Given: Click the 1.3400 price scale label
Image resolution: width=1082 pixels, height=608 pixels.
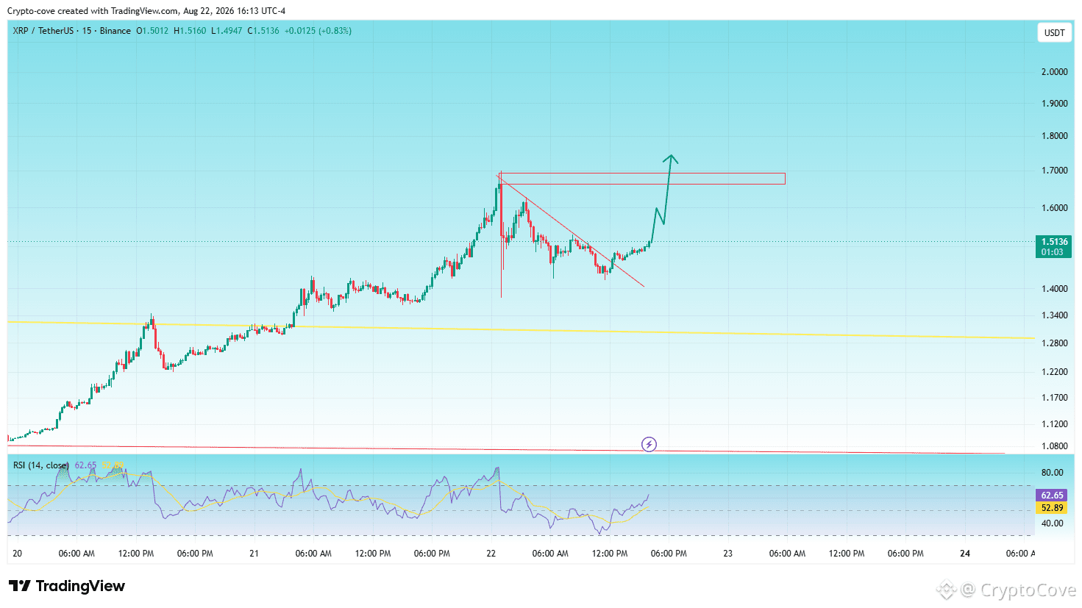Looking at the screenshot, I should (1054, 315).
